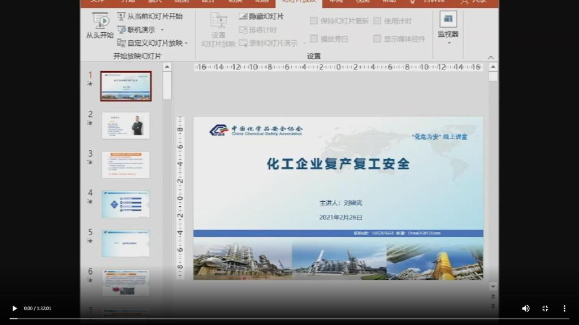Image resolution: width=579 pixels, height=325 pixels.
Task: Click the 监视器 monitor icon
Action: [x=448, y=20]
